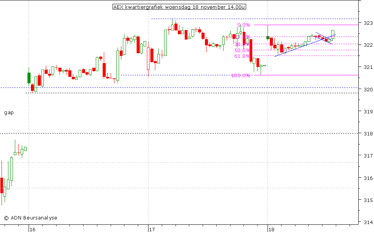Click the price axis label 315
This screenshot has height=232, width=374.
[368, 200]
